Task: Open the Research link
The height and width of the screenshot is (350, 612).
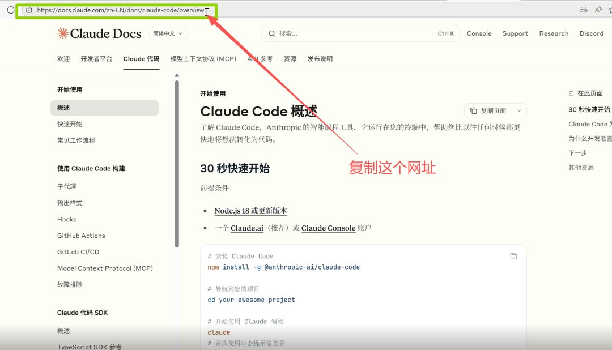Action: click(554, 33)
